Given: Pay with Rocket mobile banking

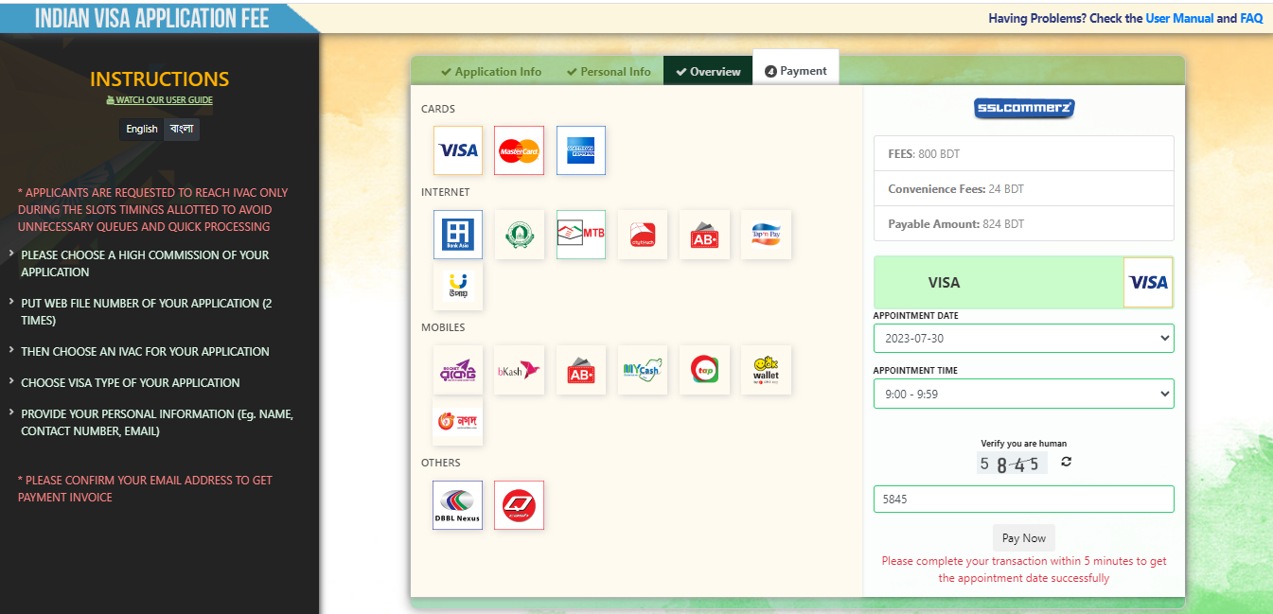Looking at the screenshot, I should point(458,370).
